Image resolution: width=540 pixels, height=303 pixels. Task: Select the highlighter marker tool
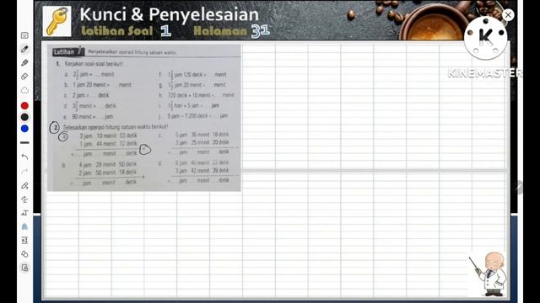[x=24, y=63]
